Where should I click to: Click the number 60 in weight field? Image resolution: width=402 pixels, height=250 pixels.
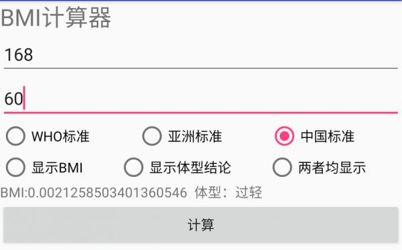coord(14,99)
